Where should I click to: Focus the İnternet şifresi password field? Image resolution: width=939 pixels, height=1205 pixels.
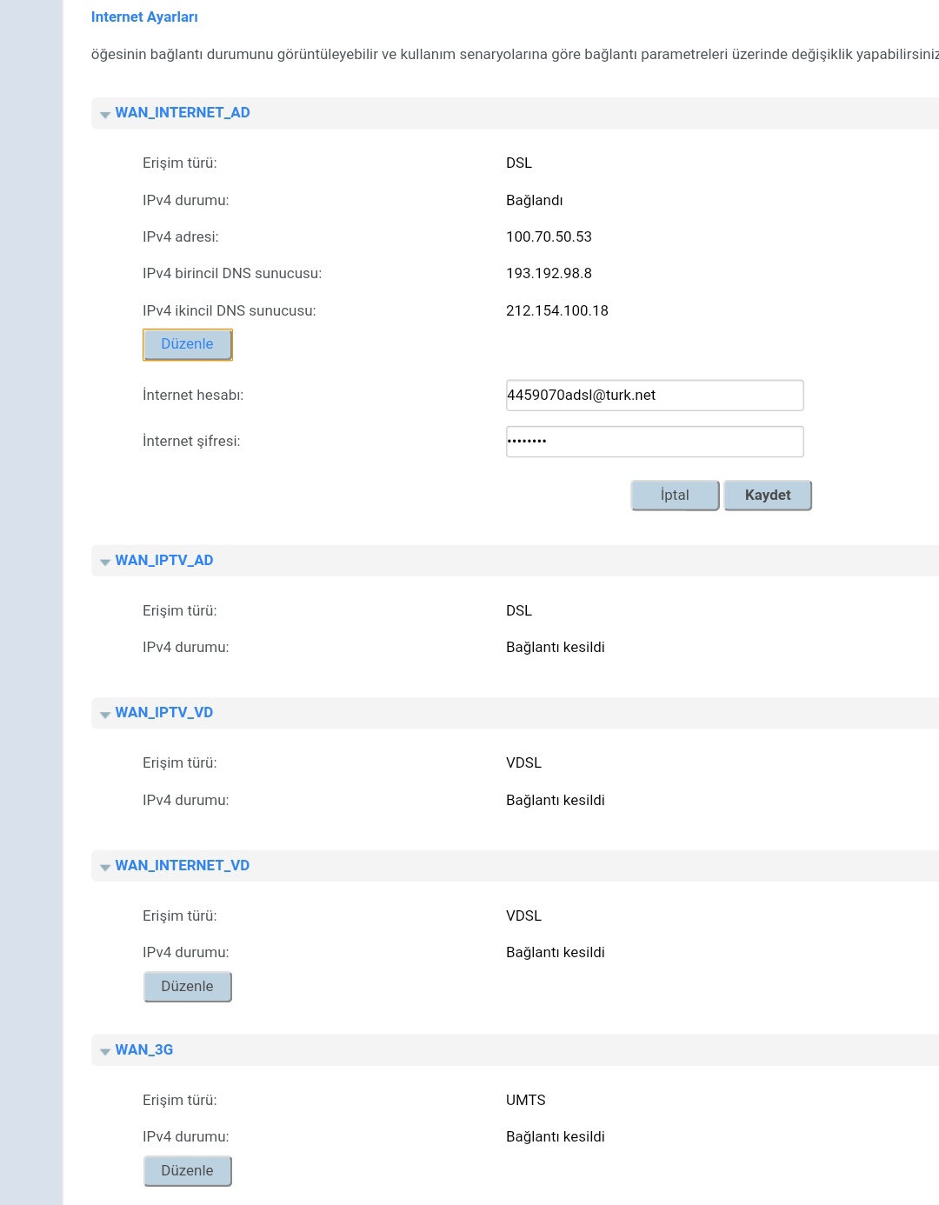click(655, 441)
